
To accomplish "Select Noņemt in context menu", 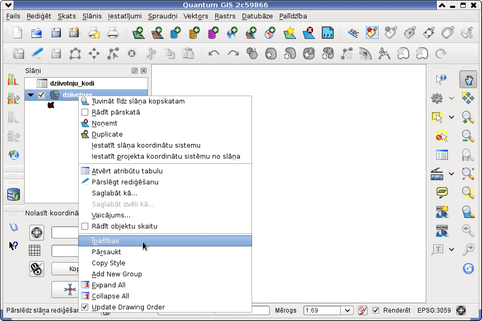I will click(x=165, y=123).
